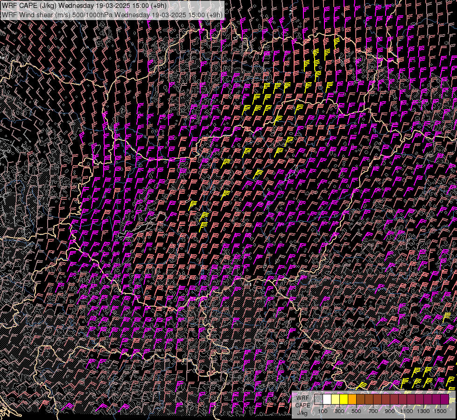Image resolution: width=457 pixels, height=420 pixels.
Task: Click the pale yellow CAPE legend swatch
Action: point(336,399)
